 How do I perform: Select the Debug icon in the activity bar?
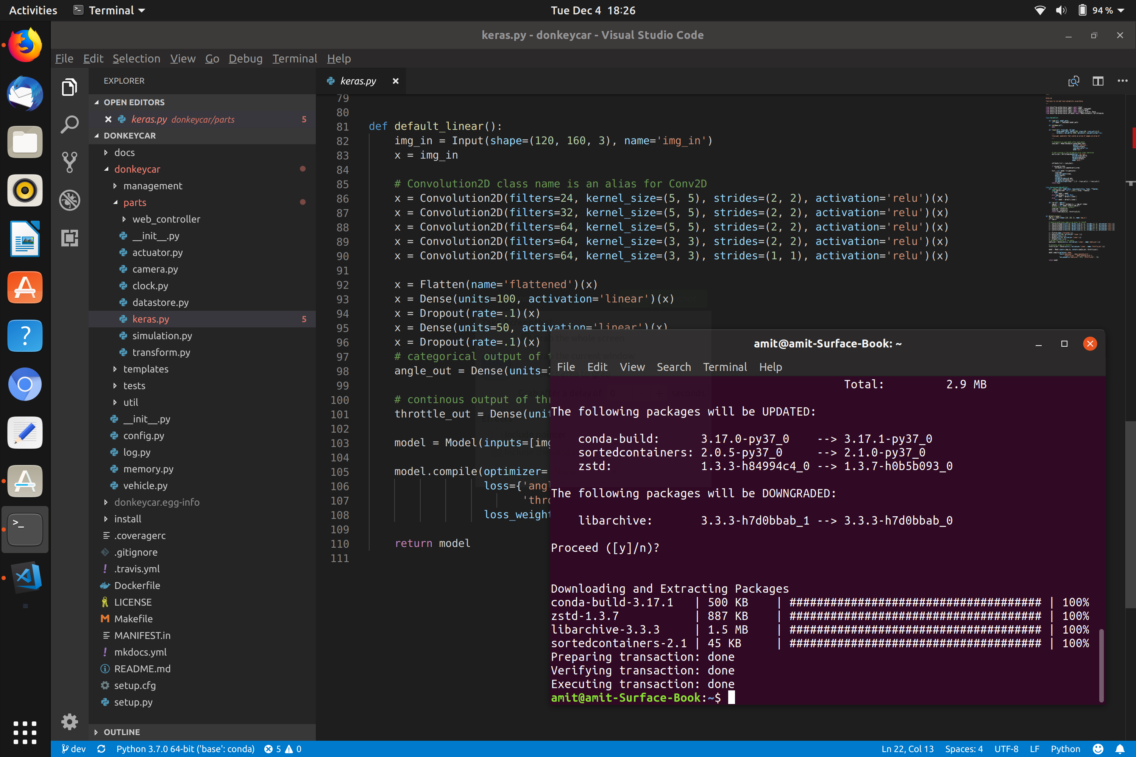coord(70,200)
